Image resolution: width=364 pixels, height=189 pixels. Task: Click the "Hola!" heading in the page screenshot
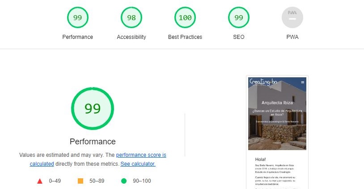[x=260, y=159]
